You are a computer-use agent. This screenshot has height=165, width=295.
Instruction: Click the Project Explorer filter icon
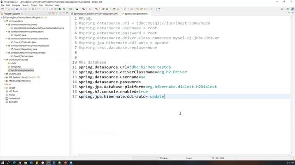[56, 13]
